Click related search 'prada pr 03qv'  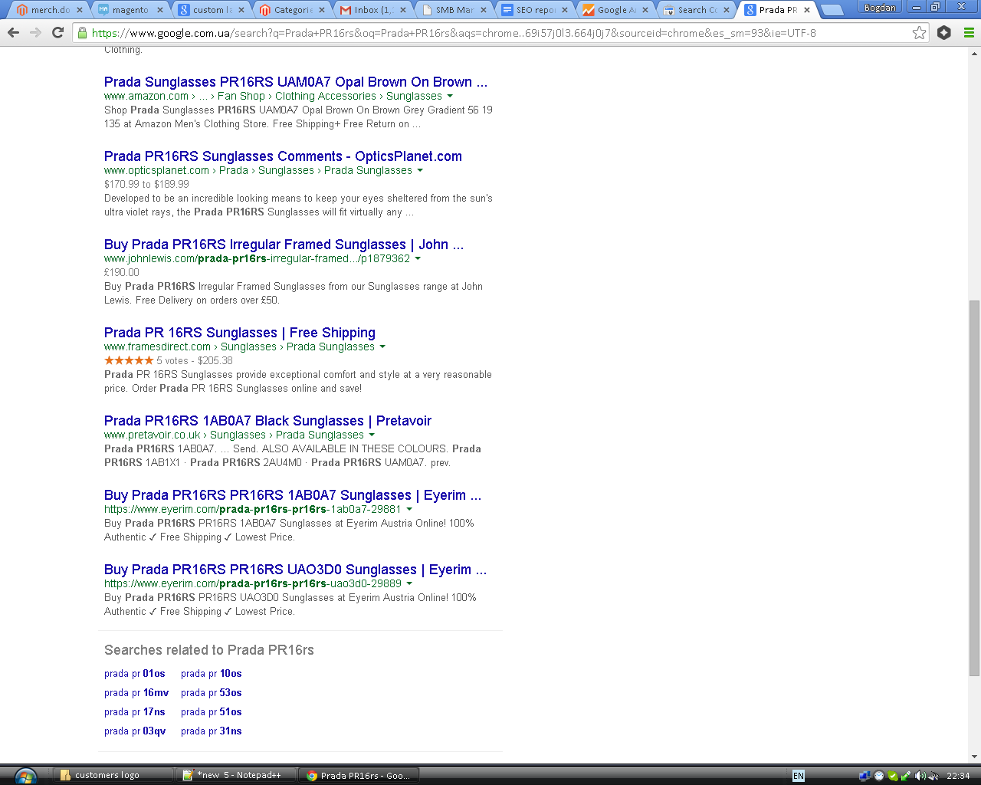(135, 731)
